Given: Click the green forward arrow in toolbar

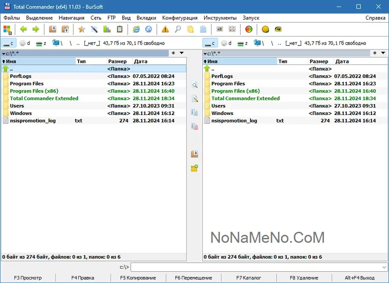Looking at the screenshot, I should point(36,29).
